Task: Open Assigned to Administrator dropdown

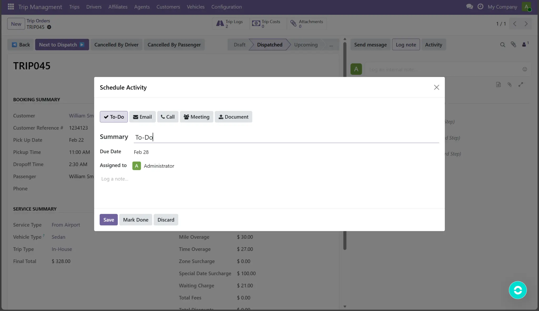Action: [159, 166]
